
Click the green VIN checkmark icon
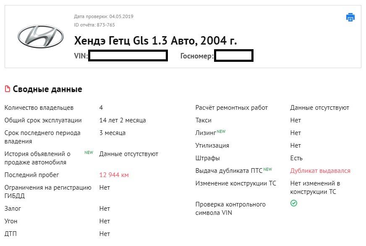(x=294, y=203)
